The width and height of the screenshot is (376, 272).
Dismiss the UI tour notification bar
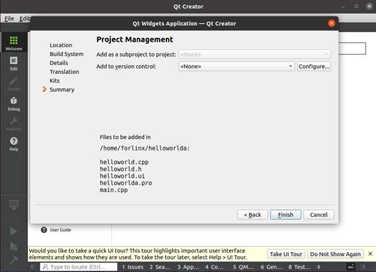tap(370, 253)
